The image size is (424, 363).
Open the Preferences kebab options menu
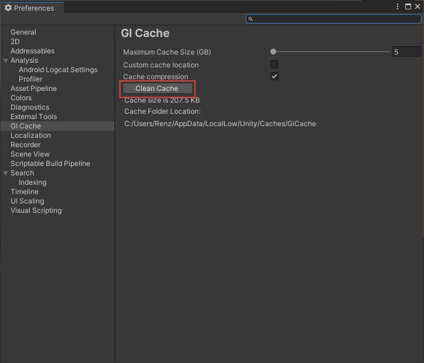click(x=397, y=6)
